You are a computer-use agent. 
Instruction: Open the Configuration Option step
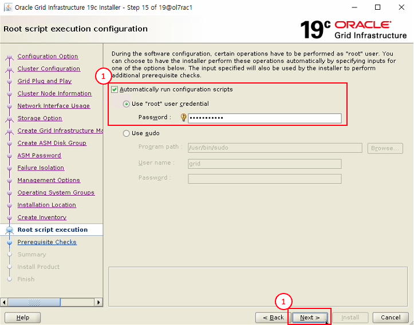pos(48,56)
